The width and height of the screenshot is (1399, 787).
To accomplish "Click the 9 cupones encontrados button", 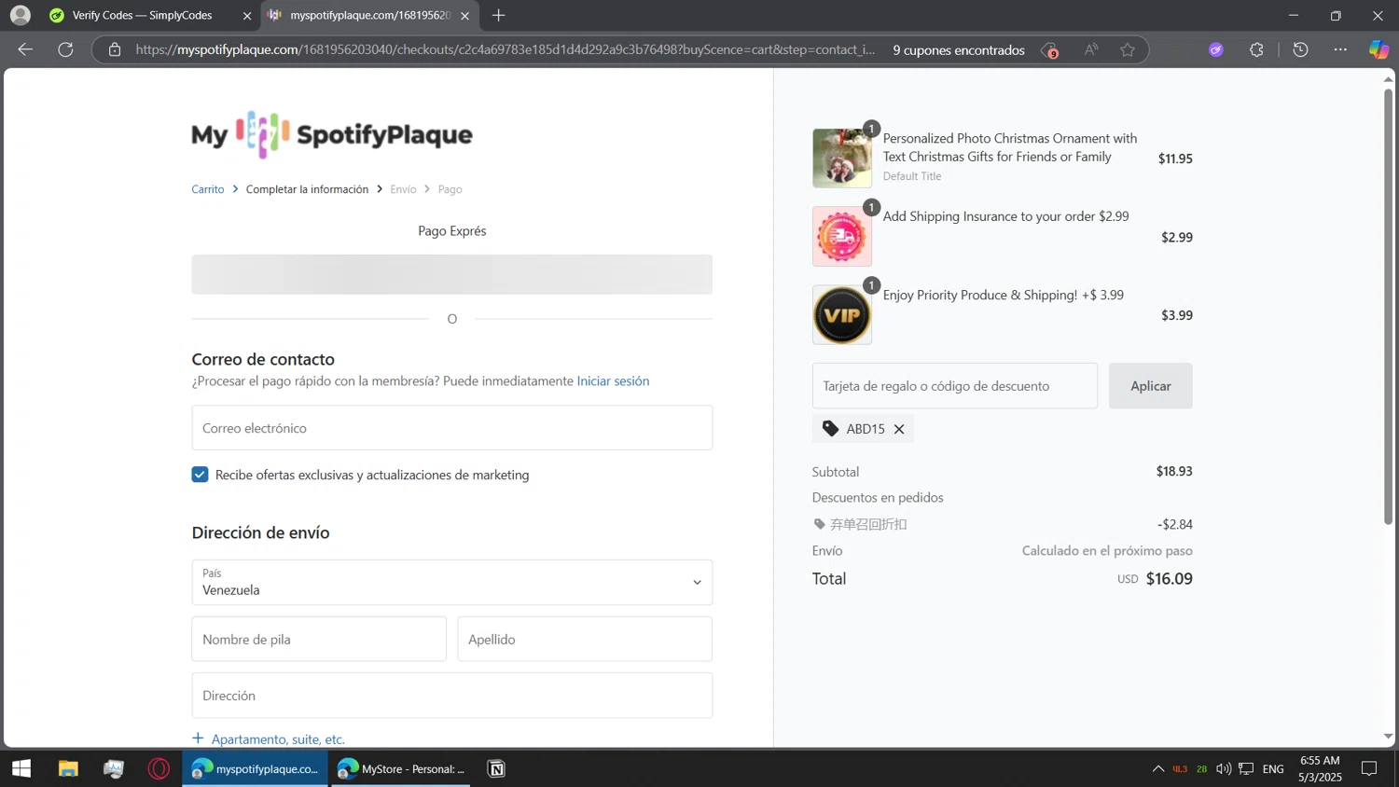I will pos(959,50).
